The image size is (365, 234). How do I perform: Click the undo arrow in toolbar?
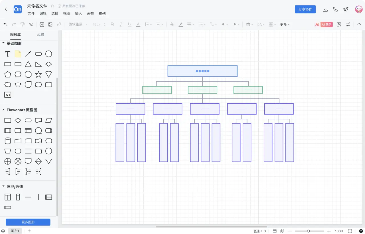click(5, 25)
